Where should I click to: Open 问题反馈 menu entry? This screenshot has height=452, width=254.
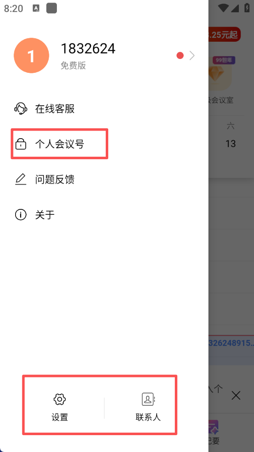point(55,179)
